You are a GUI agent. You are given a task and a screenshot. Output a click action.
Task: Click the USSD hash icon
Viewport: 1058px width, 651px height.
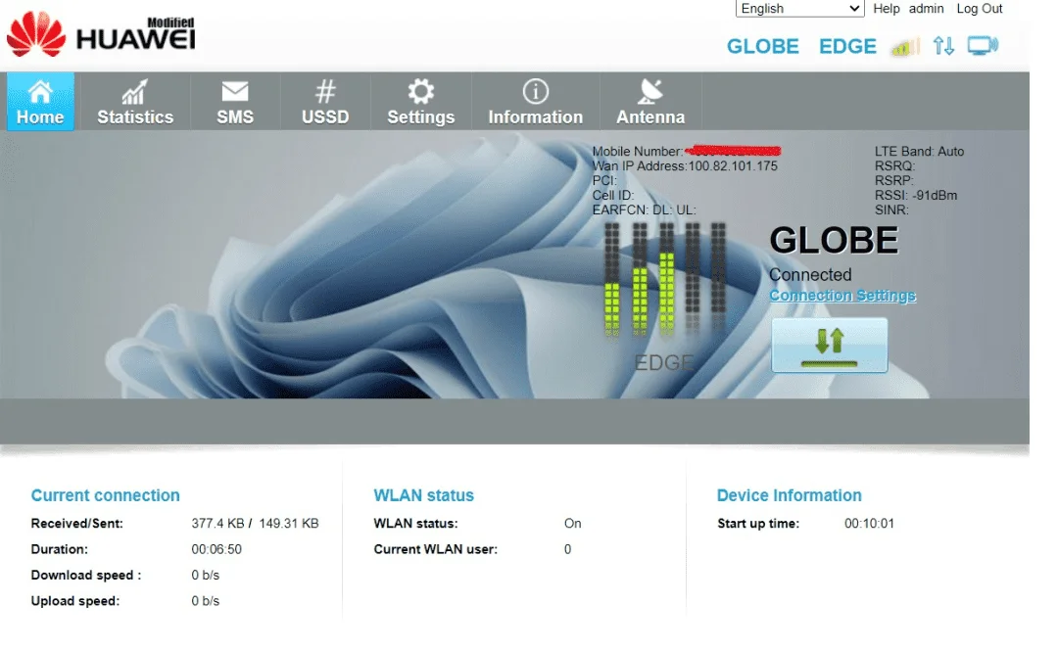325,91
